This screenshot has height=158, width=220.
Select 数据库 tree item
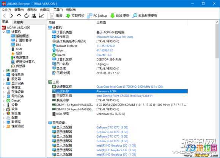[x=16, y=122]
